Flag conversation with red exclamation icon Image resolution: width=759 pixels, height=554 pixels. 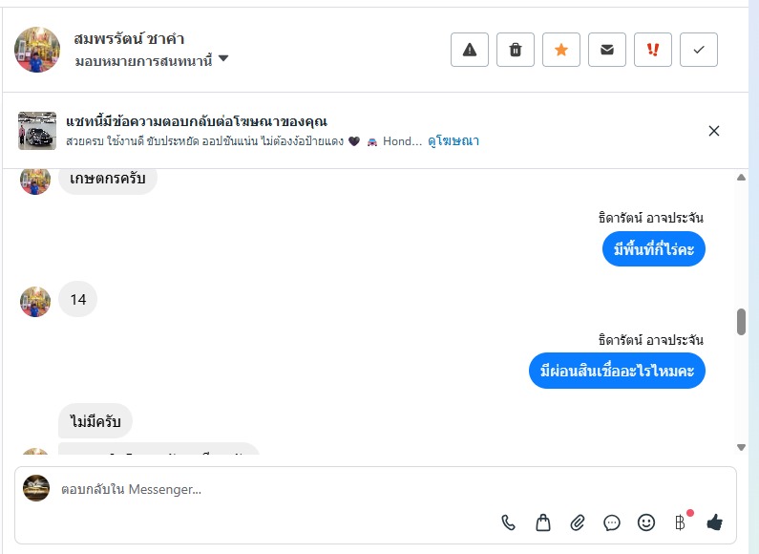click(653, 50)
